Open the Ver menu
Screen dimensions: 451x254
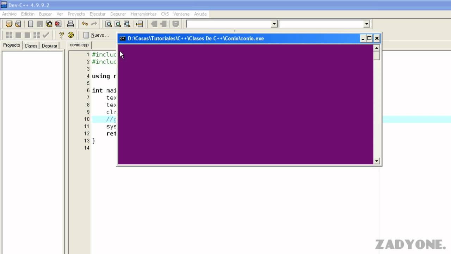click(x=60, y=14)
